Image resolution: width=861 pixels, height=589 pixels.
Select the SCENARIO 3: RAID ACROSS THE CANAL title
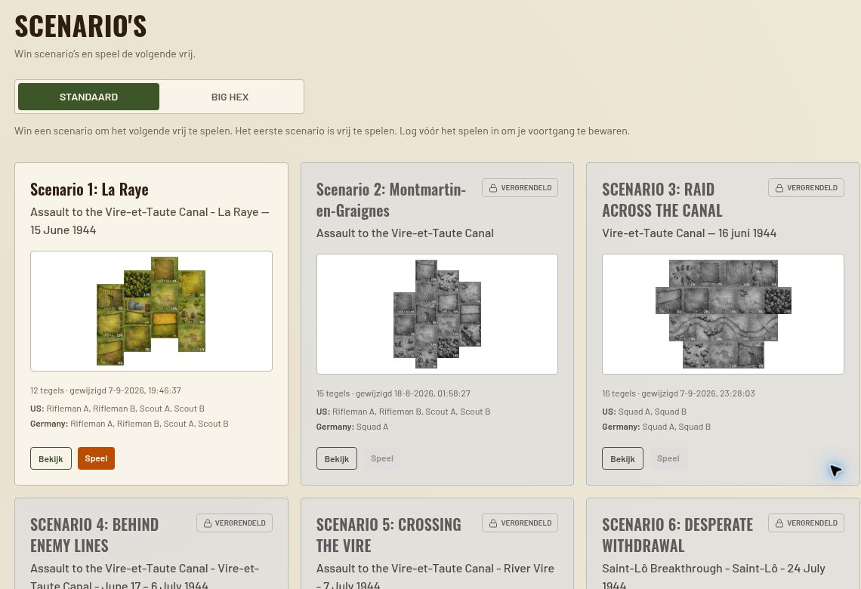coord(662,200)
